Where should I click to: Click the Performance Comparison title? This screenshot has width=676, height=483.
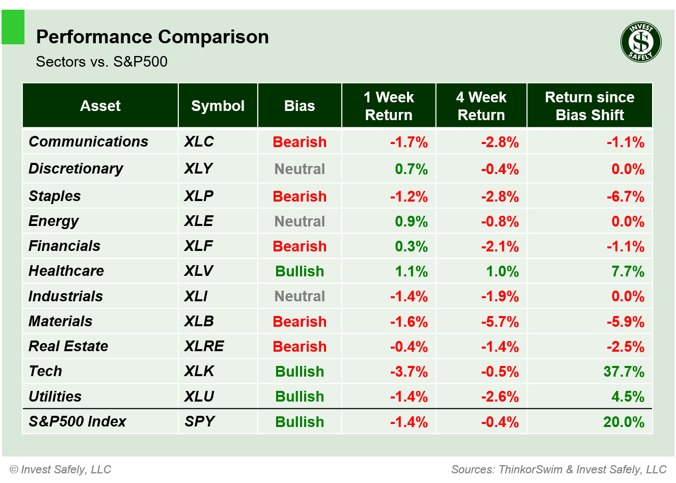point(152,37)
